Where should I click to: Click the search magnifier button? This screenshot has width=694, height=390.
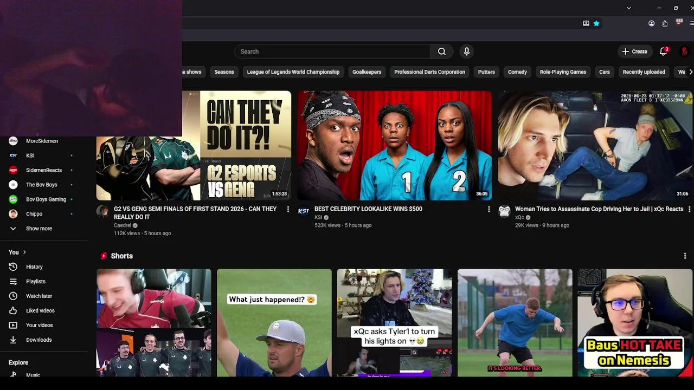[442, 51]
